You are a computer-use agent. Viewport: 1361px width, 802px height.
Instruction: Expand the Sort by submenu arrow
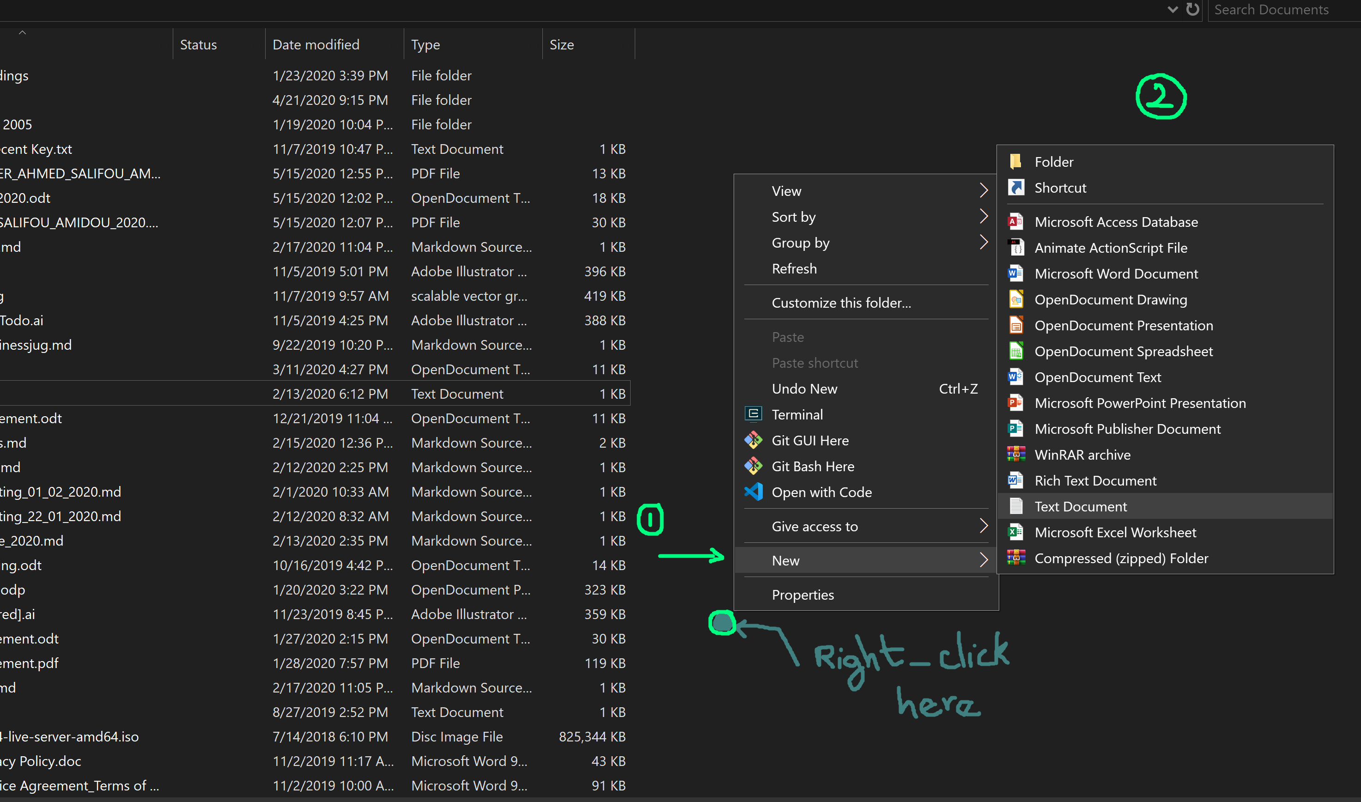pos(984,216)
